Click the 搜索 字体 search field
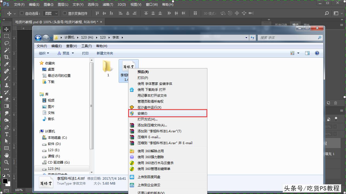Viewport: 346px width, 194px height. tap(290, 38)
